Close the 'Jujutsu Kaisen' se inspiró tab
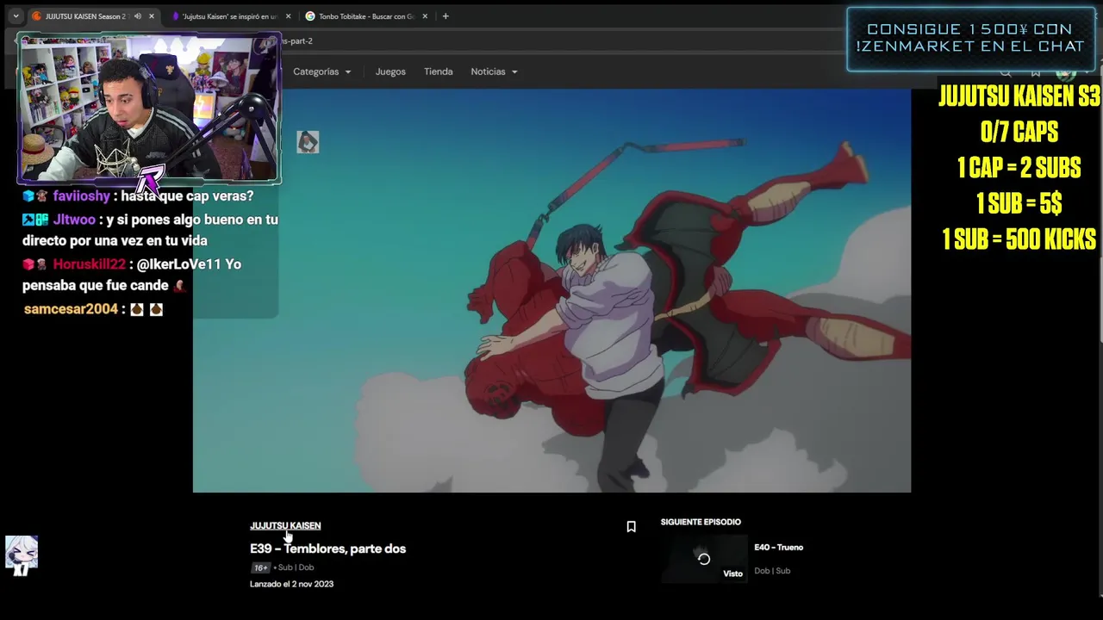 coord(288,16)
